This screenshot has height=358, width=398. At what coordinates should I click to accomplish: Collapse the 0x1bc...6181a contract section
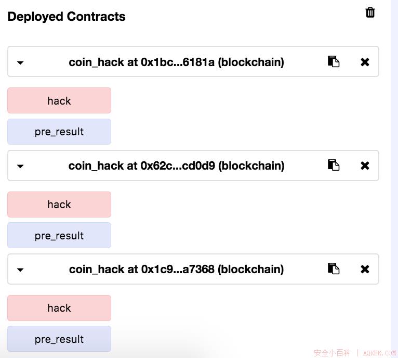pos(20,62)
